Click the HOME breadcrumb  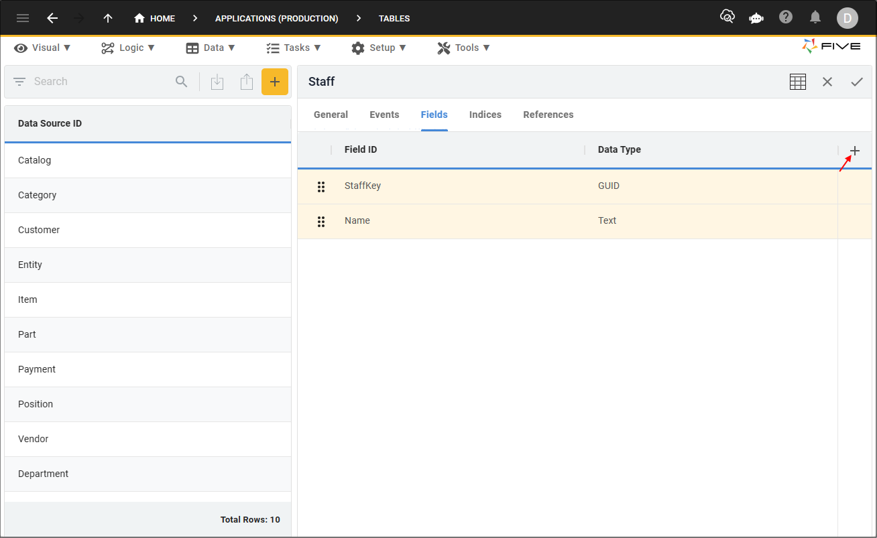[x=155, y=18]
